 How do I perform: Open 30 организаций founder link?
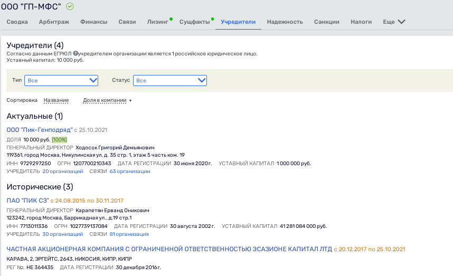pos(63,234)
